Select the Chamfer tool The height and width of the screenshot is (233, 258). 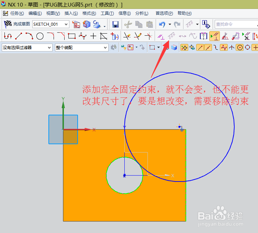[x=61, y=36]
